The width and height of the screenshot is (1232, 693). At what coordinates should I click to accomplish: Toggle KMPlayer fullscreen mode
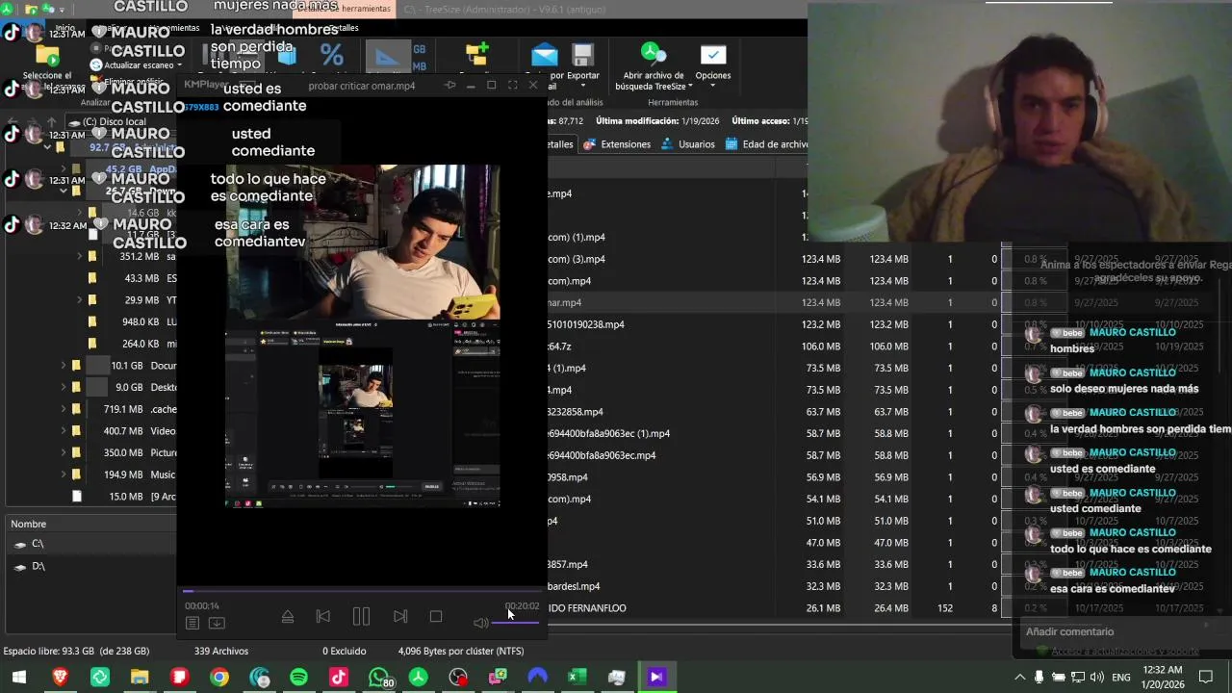512,86
